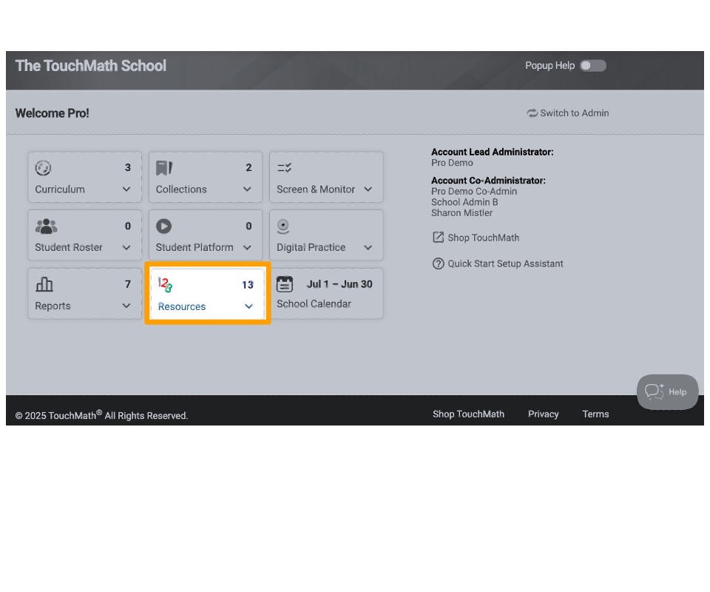Open Quick Start Setup Assistant link
The image size is (710, 592).
click(505, 263)
